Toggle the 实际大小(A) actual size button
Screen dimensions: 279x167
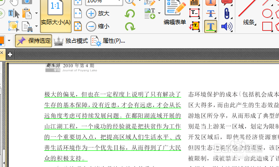tap(56, 16)
